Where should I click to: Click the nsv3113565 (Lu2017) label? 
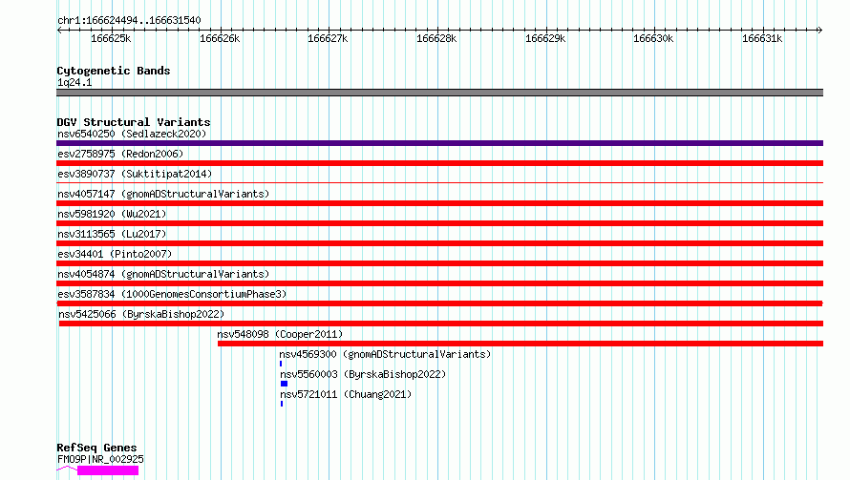tap(112, 234)
